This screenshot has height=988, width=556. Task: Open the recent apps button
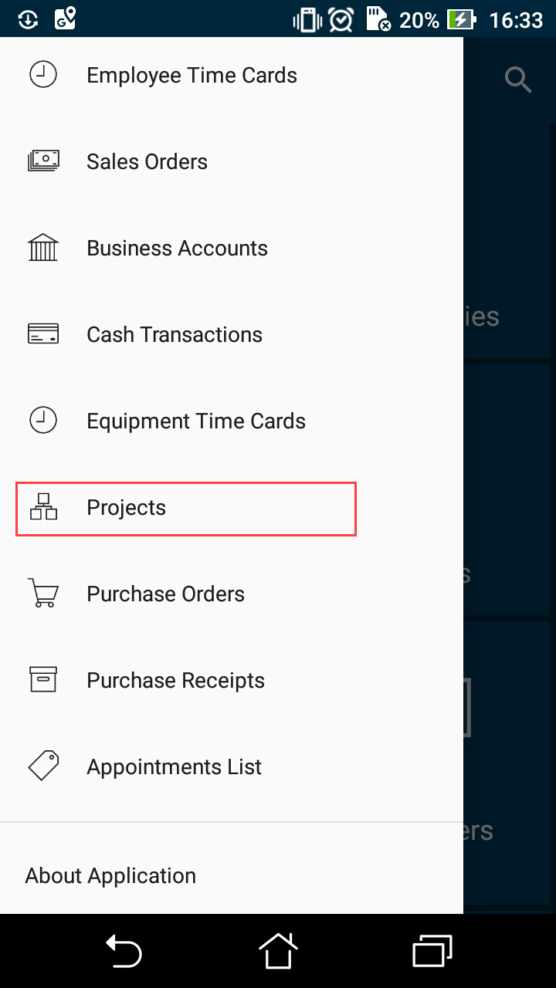tap(432, 950)
